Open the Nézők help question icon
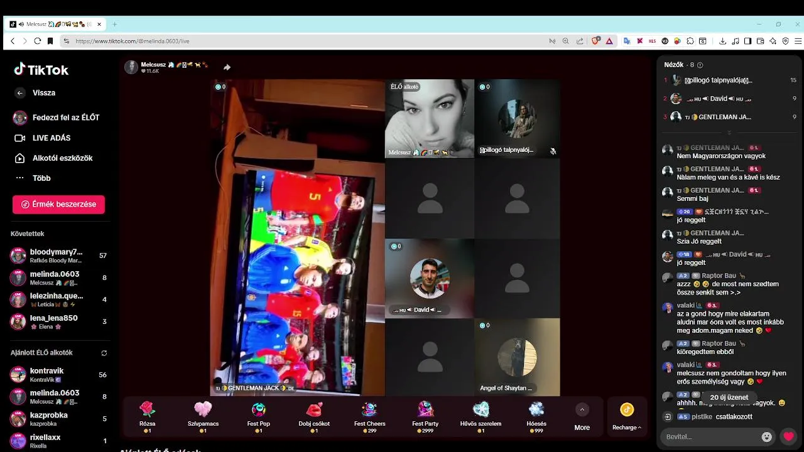The width and height of the screenshot is (804, 452). pyautogui.click(x=700, y=65)
